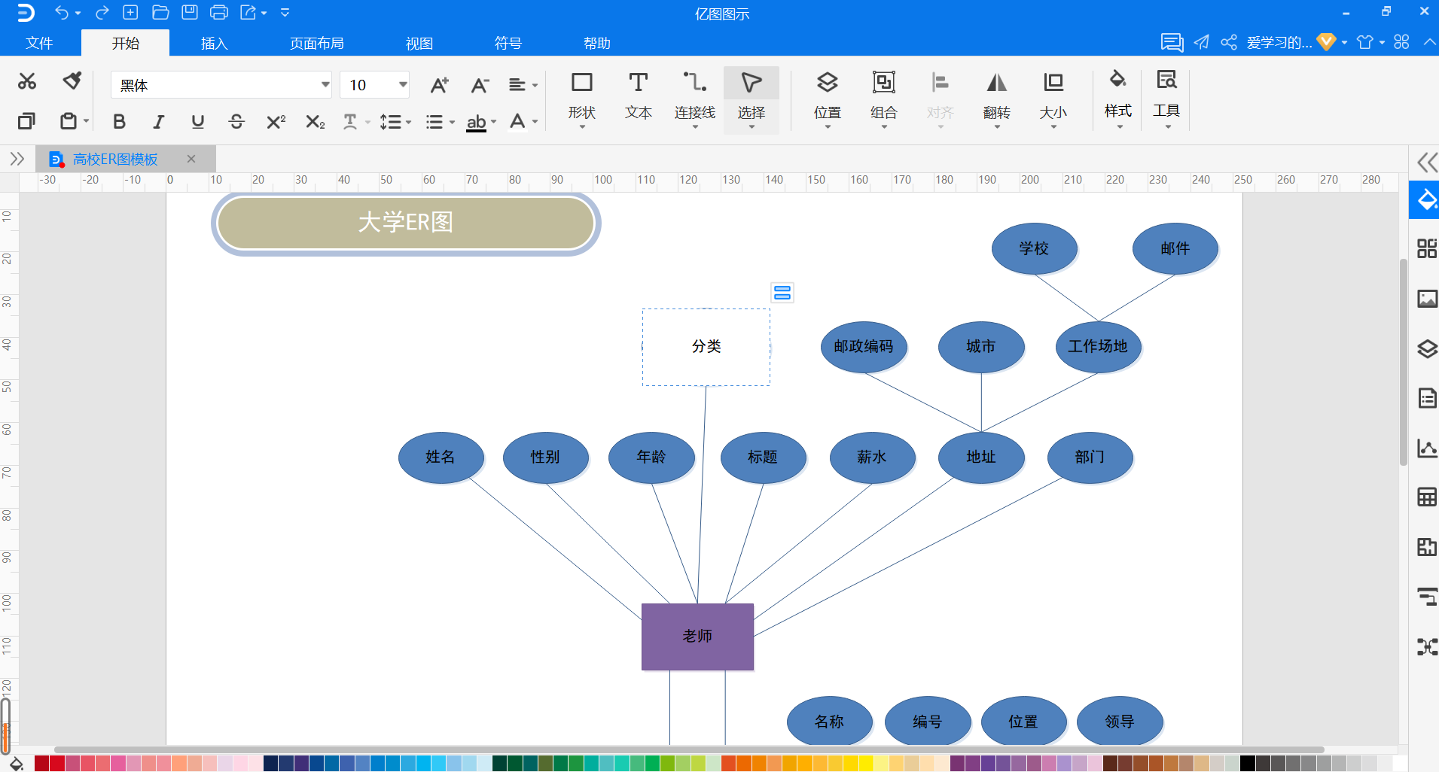Toggle italic formatting
The image size is (1439, 772).
158,122
